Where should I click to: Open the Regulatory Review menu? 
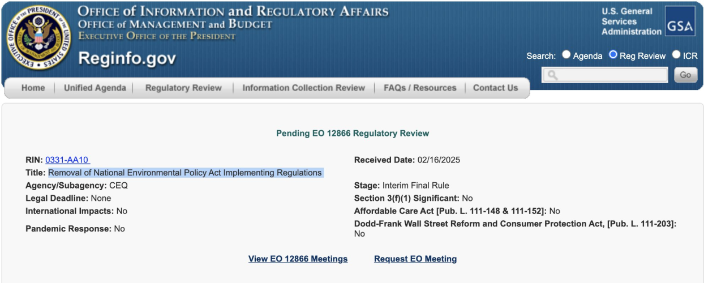(183, 88)
